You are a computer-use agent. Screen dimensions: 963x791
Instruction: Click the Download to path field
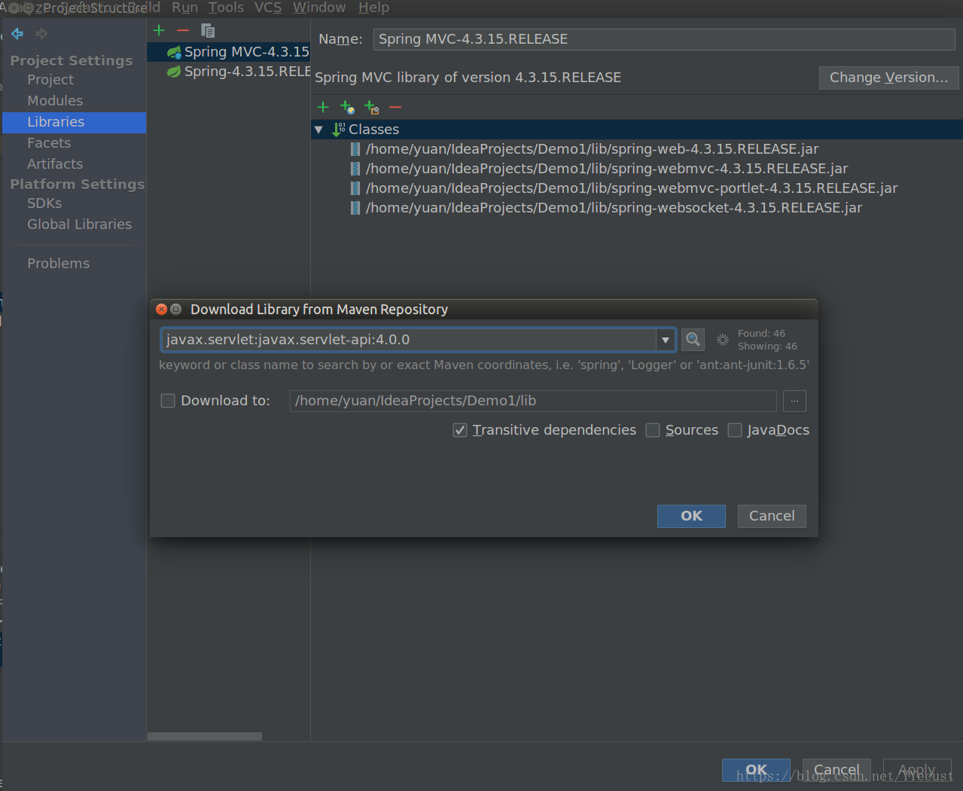tap(533, 401)
